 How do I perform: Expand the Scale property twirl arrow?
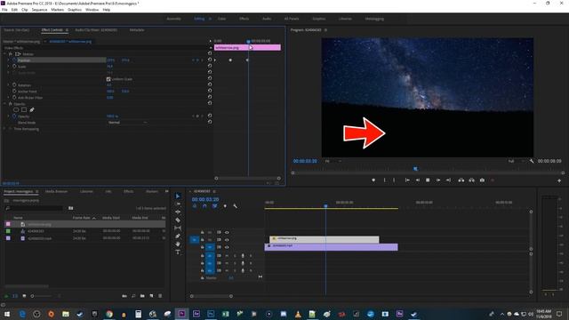(x=8, y=66)
